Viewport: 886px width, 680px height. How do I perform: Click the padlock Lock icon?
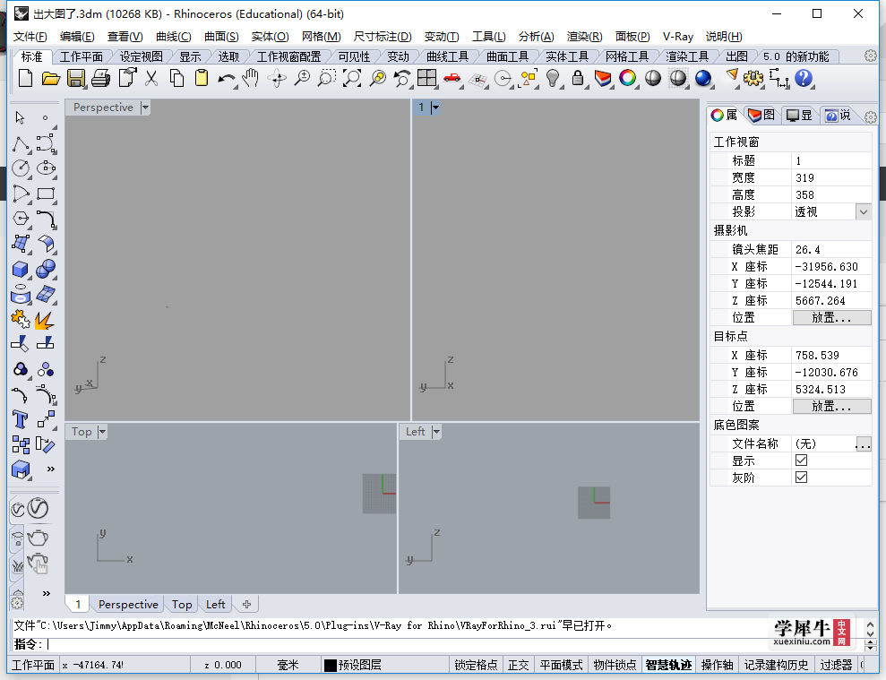tap(578, 78)
